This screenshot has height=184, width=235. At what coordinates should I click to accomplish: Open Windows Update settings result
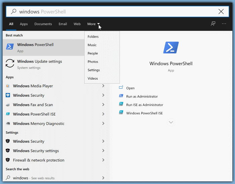click(x=43, y=64)
